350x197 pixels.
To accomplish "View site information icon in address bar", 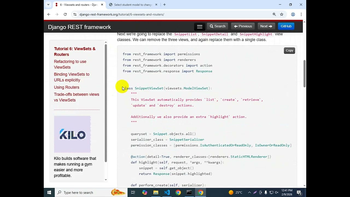I will tap(75, 15).
